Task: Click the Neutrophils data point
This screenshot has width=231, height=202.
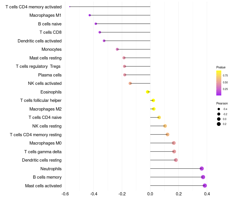Action: click(x=202, y=169)
